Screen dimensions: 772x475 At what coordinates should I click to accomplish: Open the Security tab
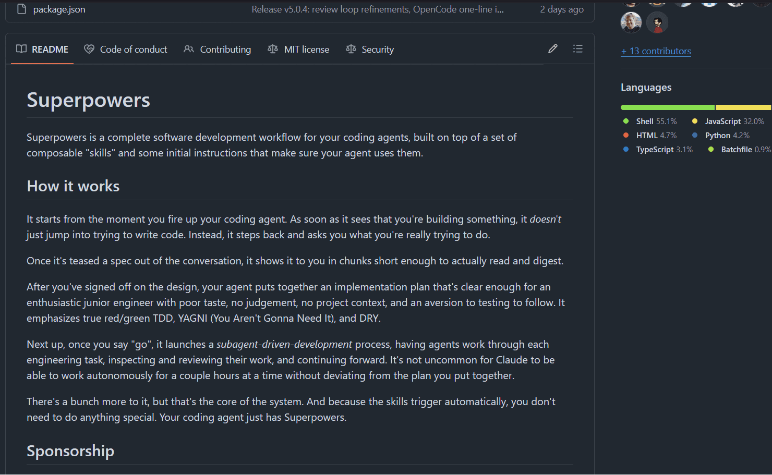click(370, 49)
